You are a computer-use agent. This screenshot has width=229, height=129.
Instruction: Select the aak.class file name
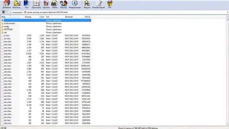[8, 72]
